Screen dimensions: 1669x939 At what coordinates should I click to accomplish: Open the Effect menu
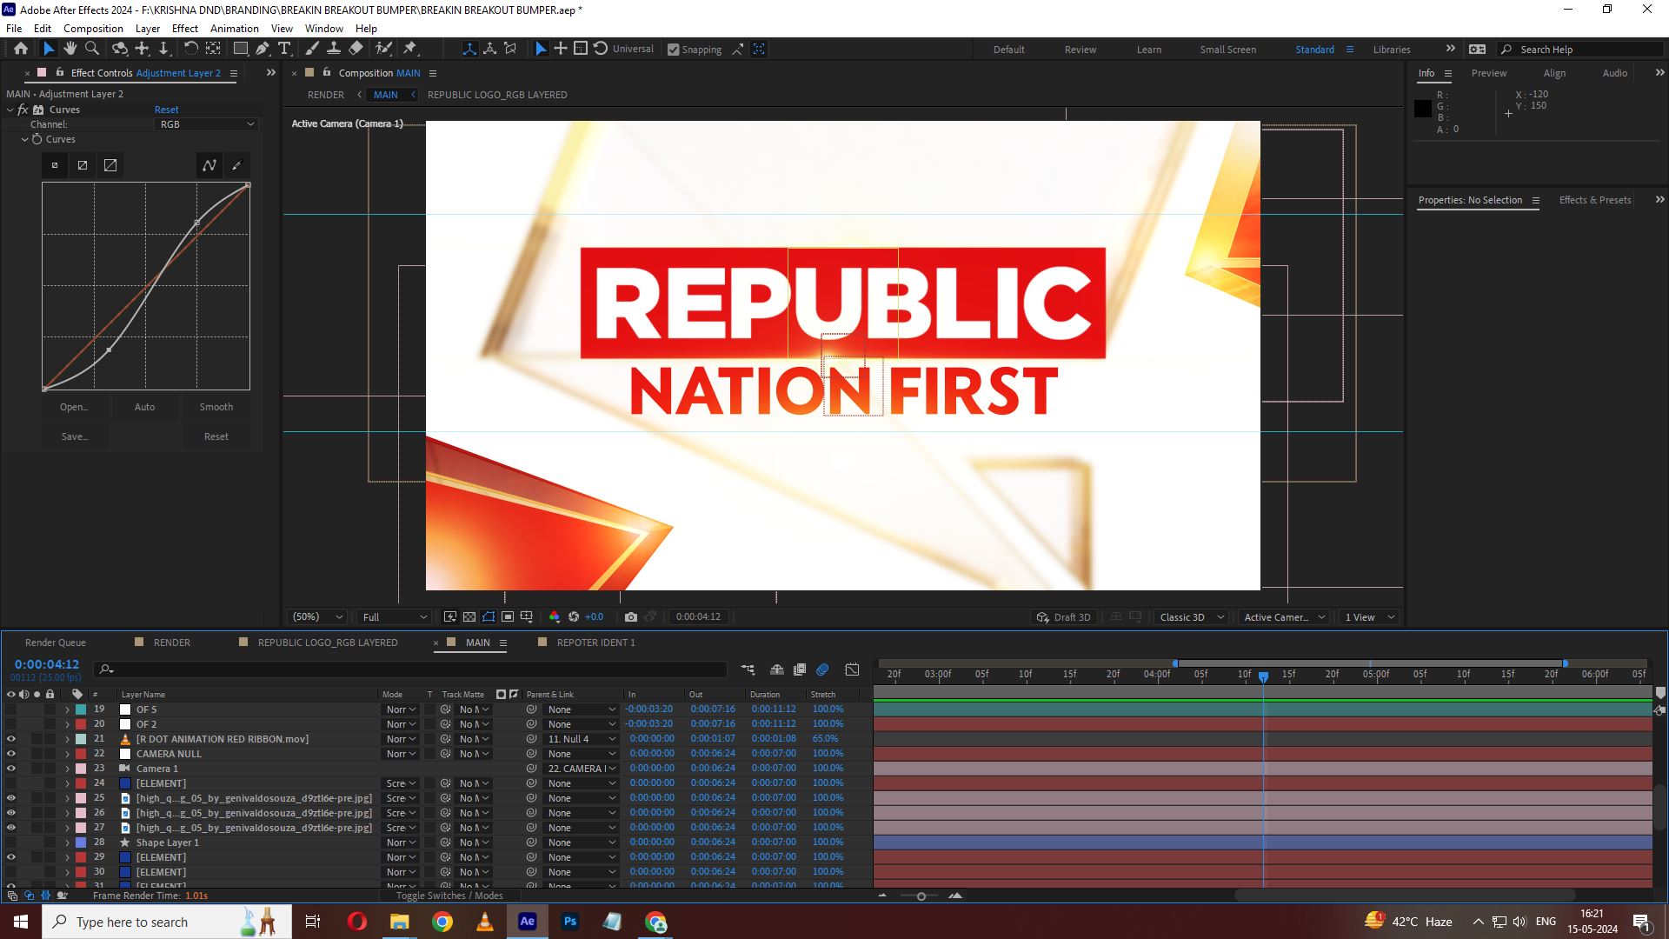[185, 28]
